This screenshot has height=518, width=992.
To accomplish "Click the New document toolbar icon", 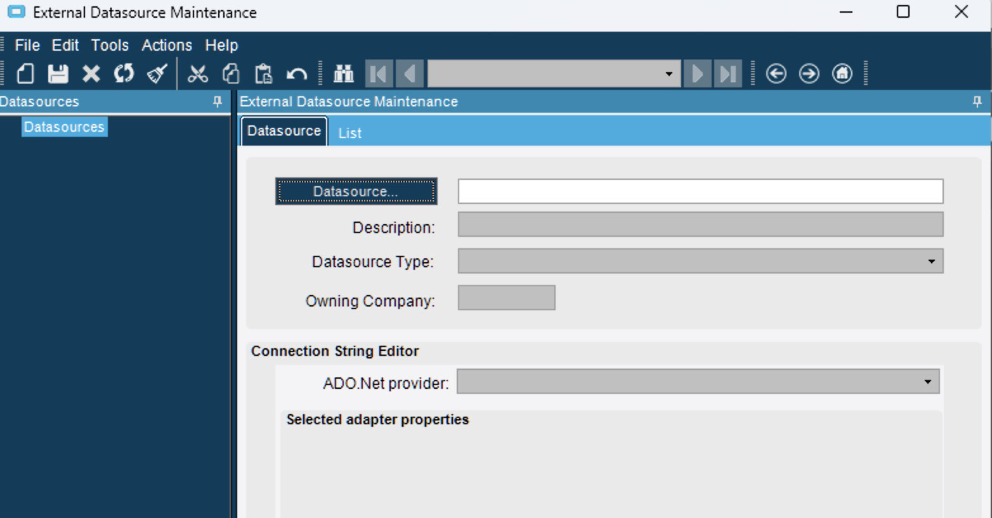I will click(x=25, y=73).
